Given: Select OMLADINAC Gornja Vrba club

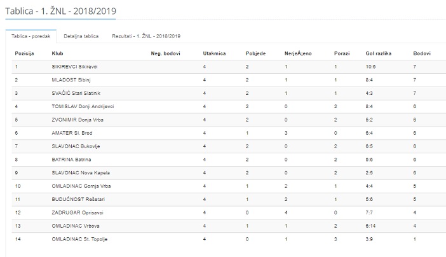Looking at the screenshot, I should (x=81, y=186).
